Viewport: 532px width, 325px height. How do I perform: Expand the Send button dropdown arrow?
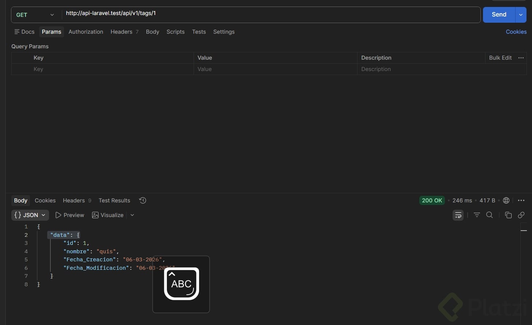(x=521, y=15)
